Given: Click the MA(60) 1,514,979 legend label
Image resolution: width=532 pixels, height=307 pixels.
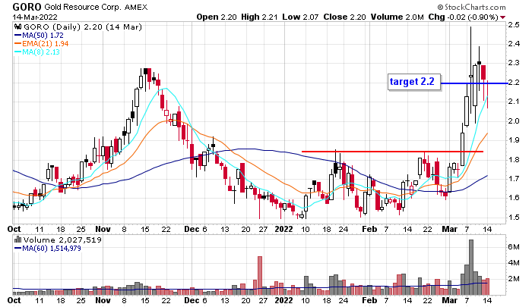Looking at the screenshot, I should (x=47, y=249).
